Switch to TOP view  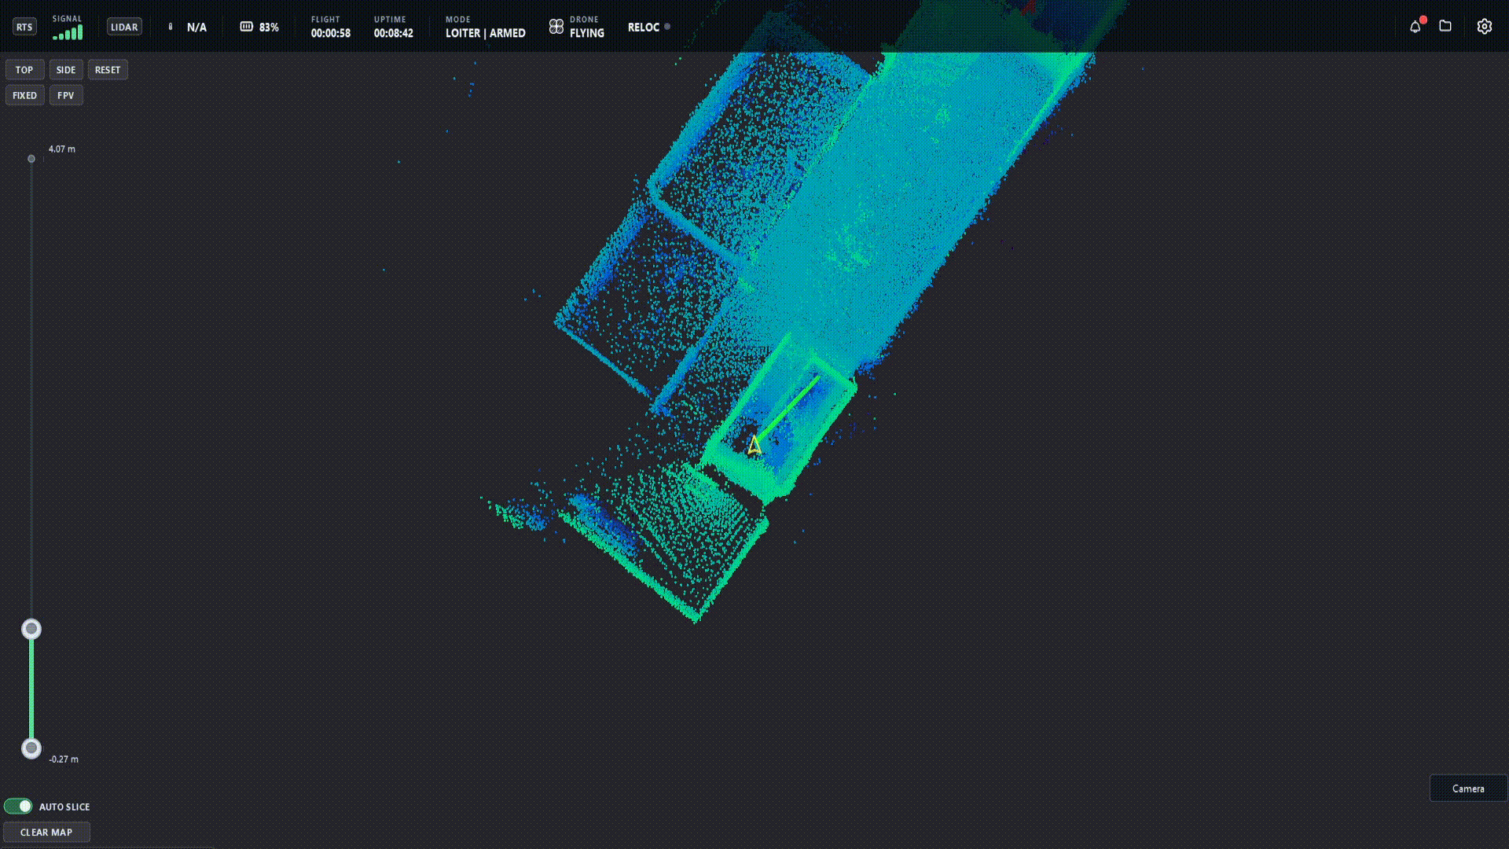pos(24,70)
